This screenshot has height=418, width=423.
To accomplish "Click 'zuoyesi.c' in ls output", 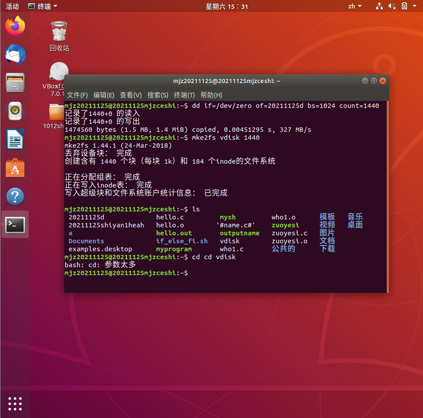I will tap(289, 233).
